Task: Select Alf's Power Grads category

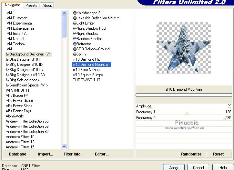Action: (19, 101)
